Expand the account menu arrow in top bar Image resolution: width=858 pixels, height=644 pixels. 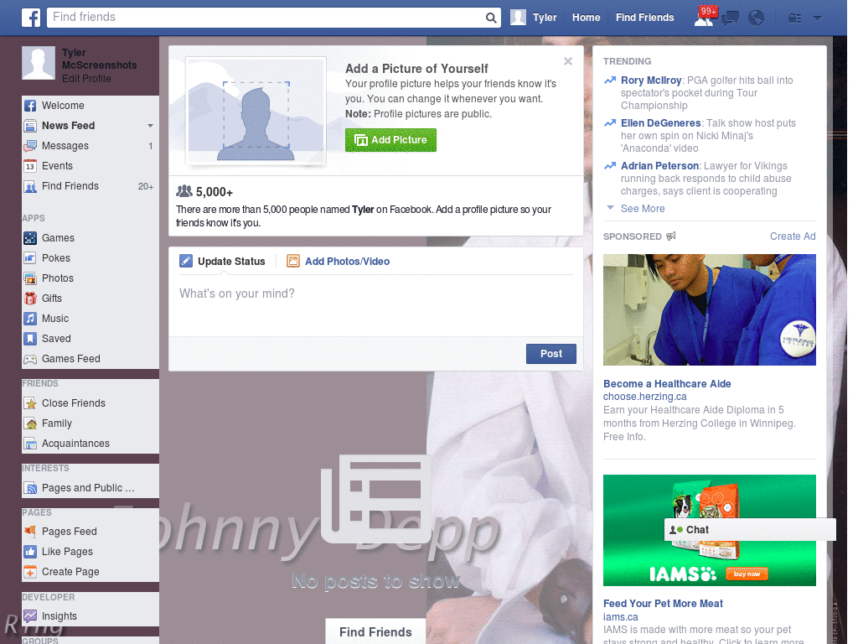(x=817, y=18)
